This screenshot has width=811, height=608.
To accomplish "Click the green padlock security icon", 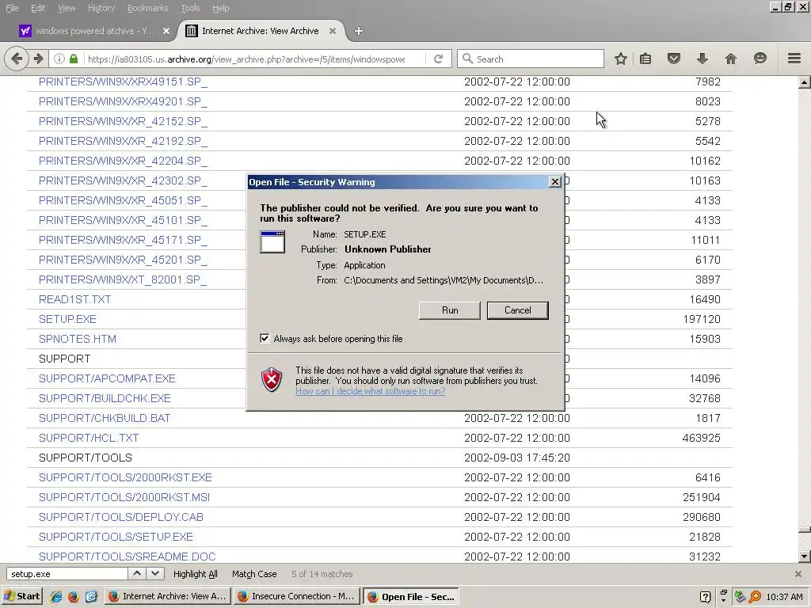I will (74, 59).
